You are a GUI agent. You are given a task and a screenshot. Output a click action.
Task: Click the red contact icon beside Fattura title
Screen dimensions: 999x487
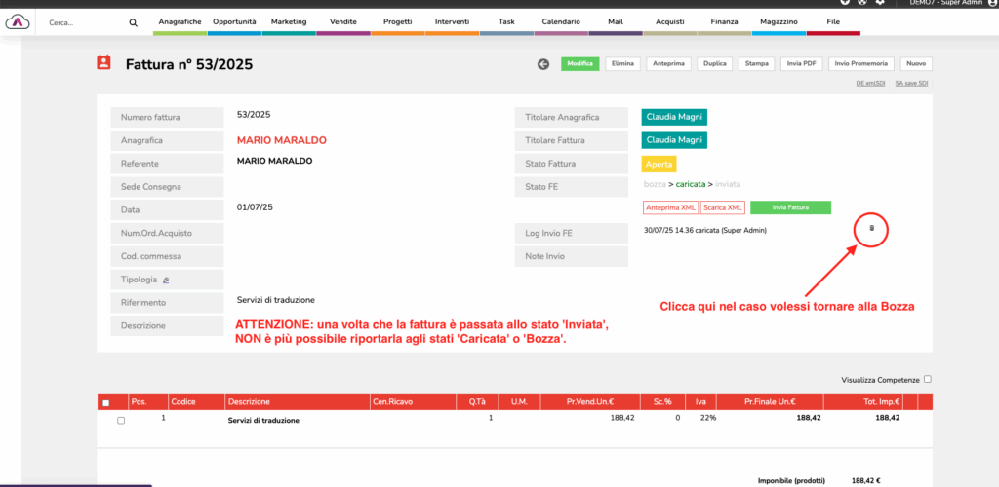[103, 63]
